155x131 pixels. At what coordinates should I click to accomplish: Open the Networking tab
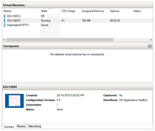pyautogui.click(x=34, y=126)
